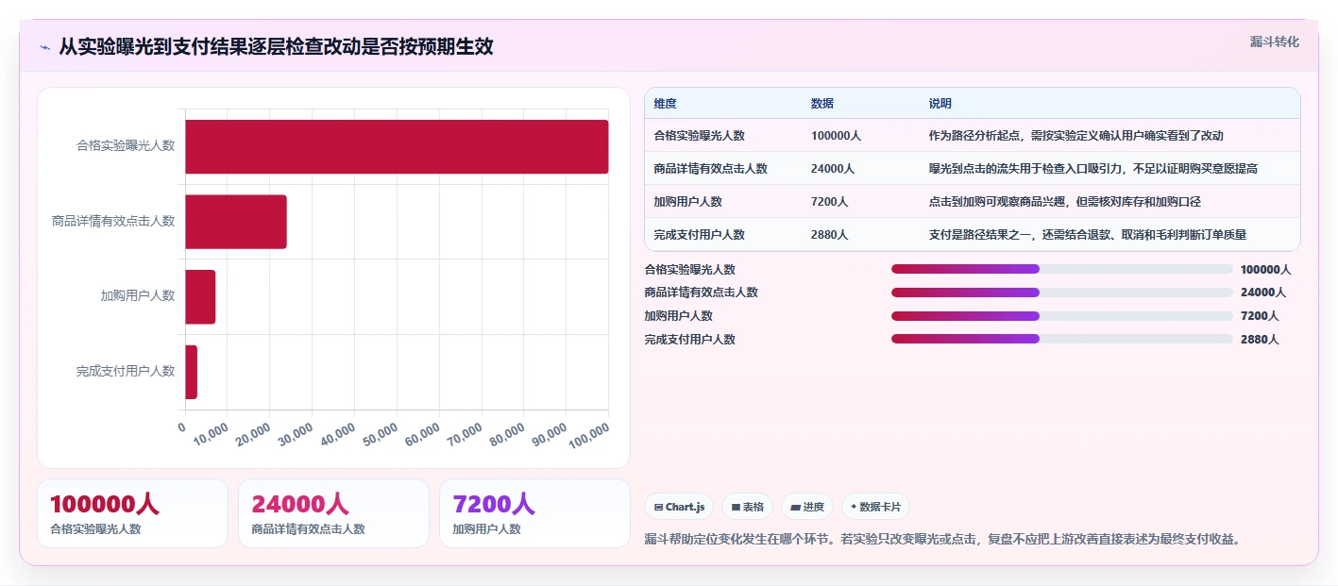Image resolution: width=1338 pixels, height=586 pixels.
Task: Click the 2880人 value beside the progress bar
Action: (x=1260, y=340)
